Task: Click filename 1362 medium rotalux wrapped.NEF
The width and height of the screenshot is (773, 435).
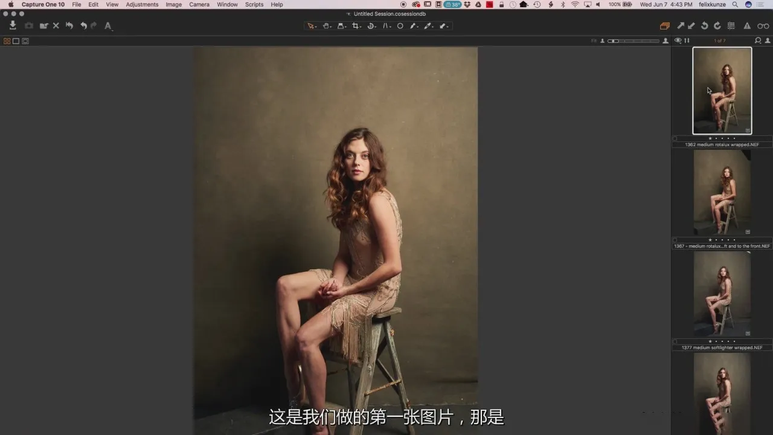Action: click(722, 145)
